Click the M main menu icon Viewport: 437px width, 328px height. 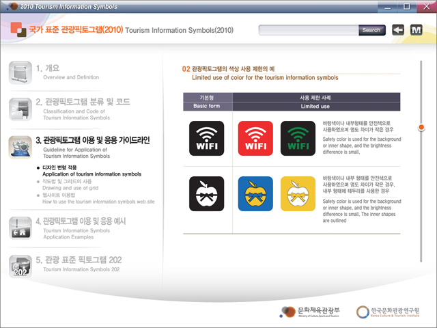point(417,30)
